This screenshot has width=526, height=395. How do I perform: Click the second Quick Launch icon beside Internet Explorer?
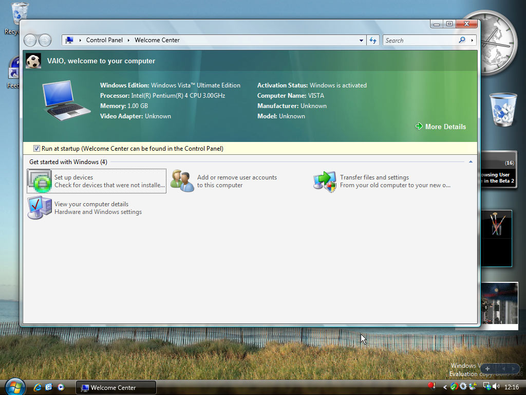[49, 387]
